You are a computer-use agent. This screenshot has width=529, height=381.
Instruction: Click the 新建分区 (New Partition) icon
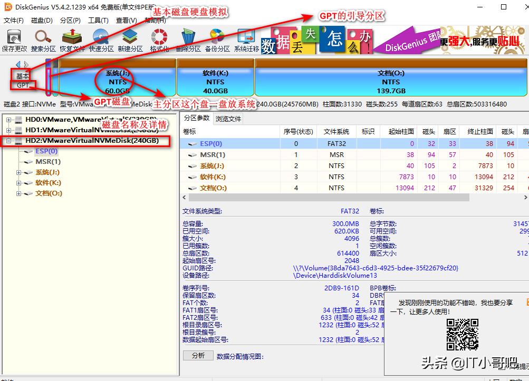pos(129,40)
